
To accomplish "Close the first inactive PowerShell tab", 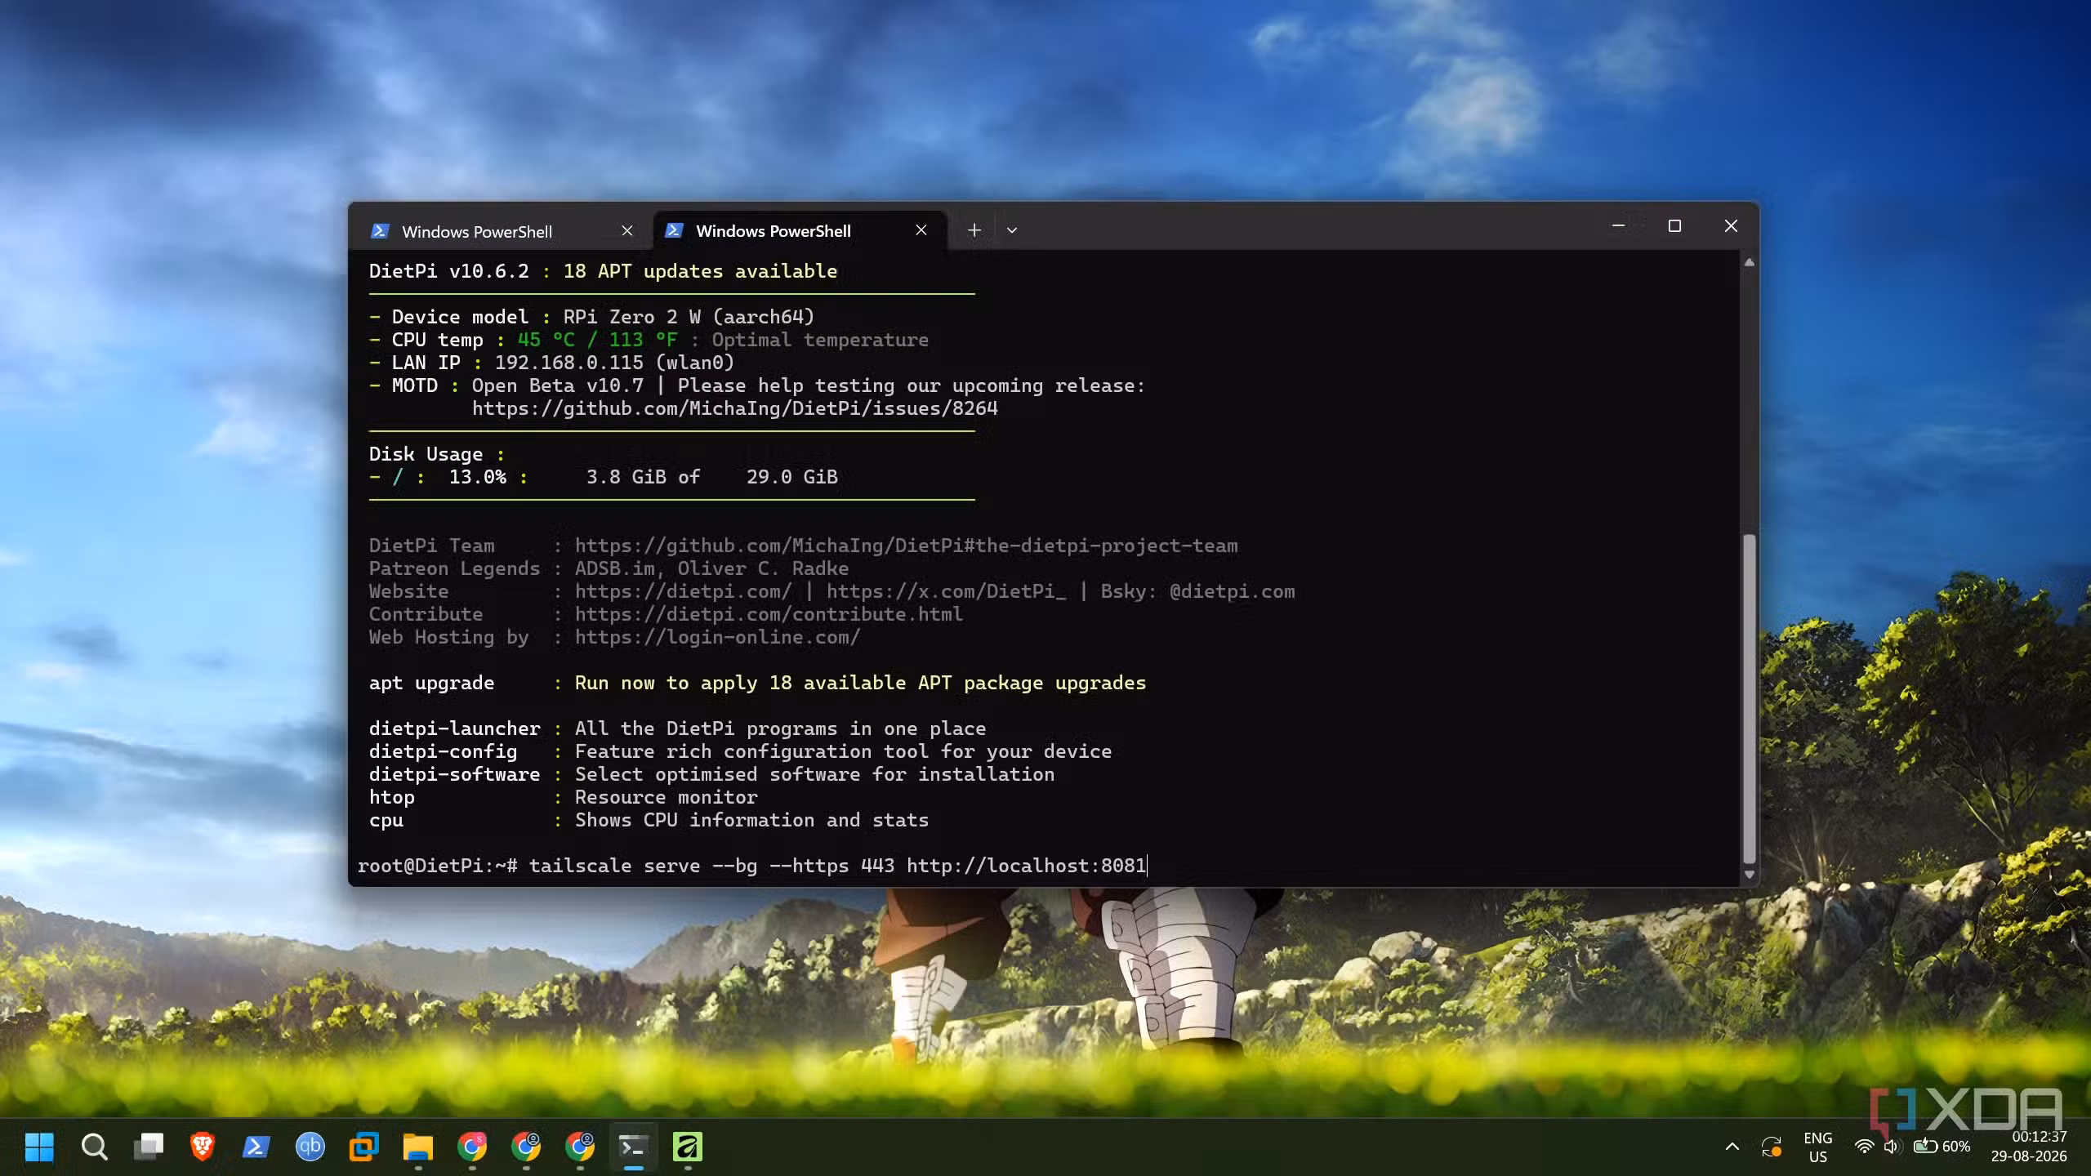I will (x=627, y=231).
